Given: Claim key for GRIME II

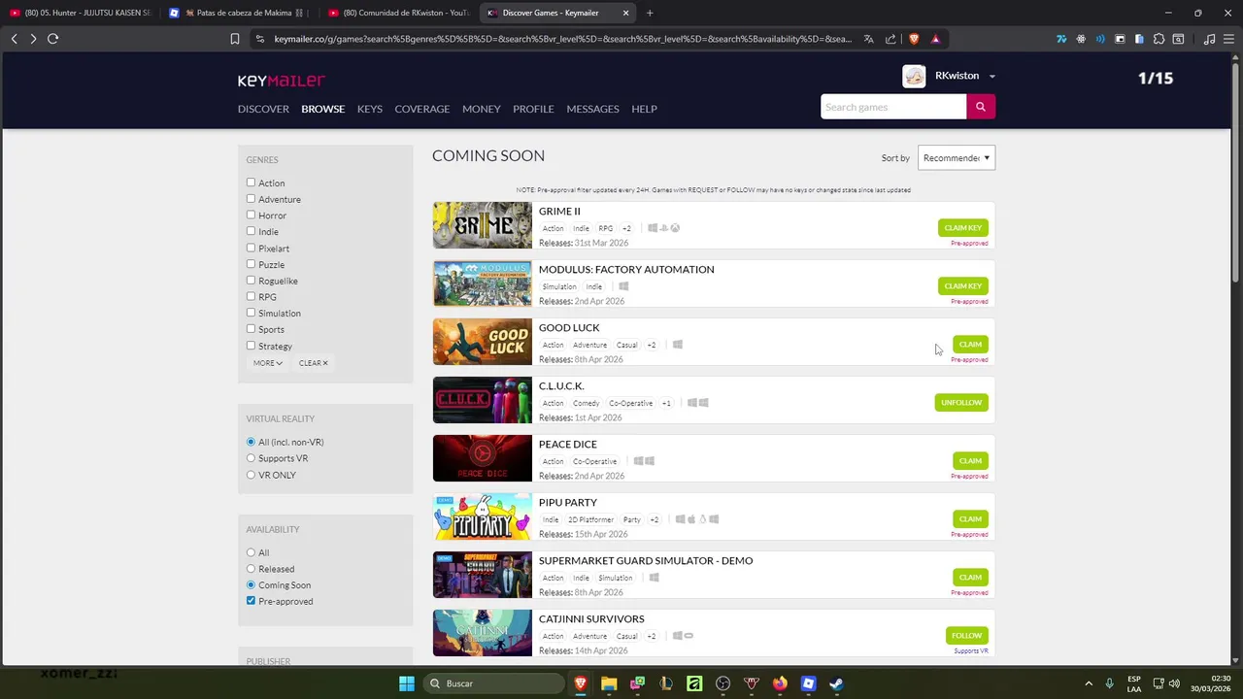Looking at the screenshot, I should [963, 228].
